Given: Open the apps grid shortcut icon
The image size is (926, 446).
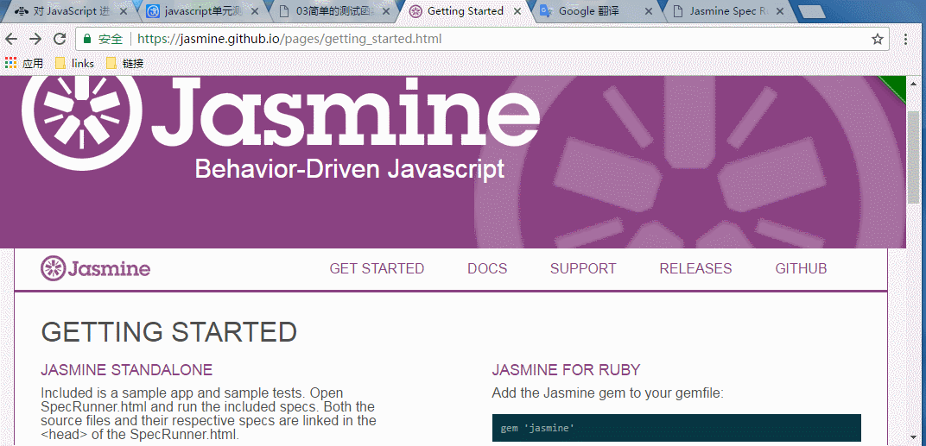Looking at the screenshot, I should pos(10,62).
